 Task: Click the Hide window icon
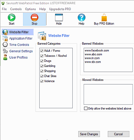(59, 18)
